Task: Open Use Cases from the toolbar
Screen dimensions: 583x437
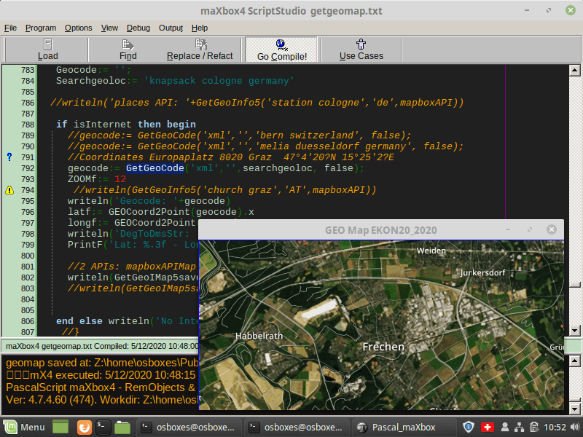Action: [361, 50]
